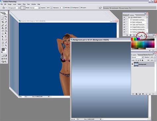The height and width of the screenshot is (121, 157).
Task: Toggle Lock all icon in Layers panel
Action: coord(142,60)
